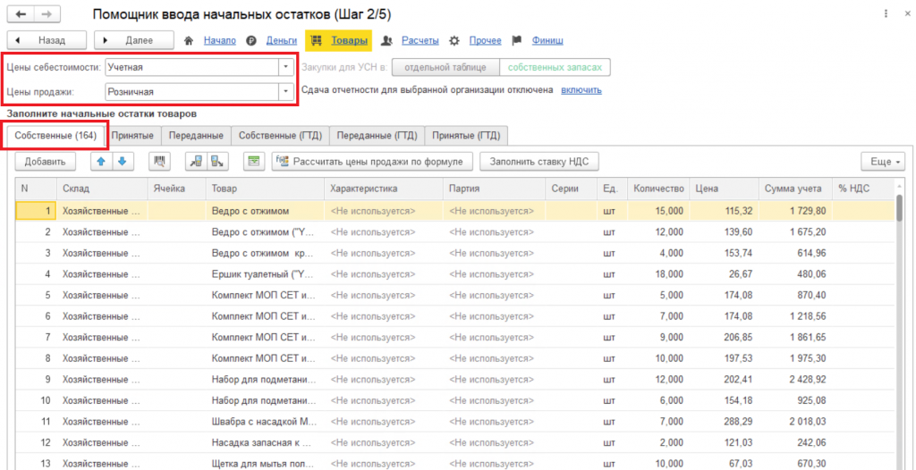Click the quantity cell 18,000
The image size is (916, 470).
coord(657,273)
